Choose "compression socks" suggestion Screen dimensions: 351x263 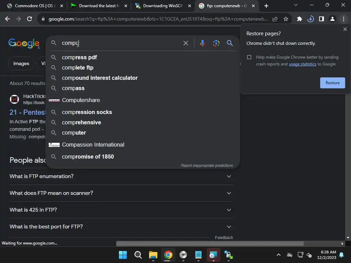(143, 112)
